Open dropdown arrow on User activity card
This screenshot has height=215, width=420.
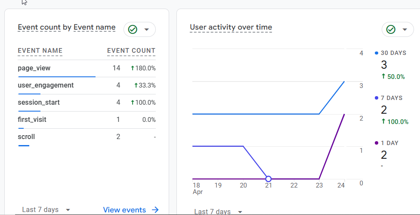(x=405, y=30)
